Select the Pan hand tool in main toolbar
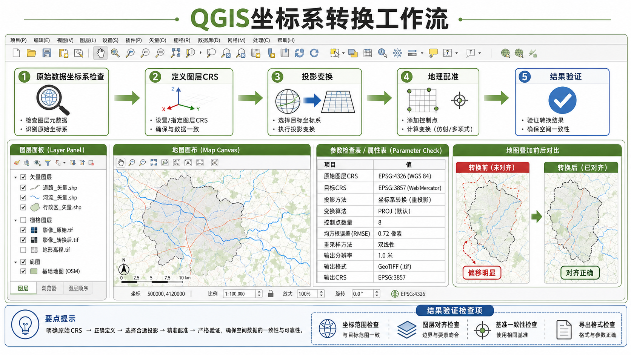 (100, 53)
